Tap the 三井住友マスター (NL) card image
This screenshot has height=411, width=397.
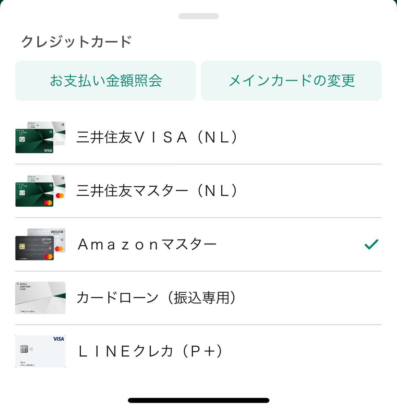tap(40, 191)
